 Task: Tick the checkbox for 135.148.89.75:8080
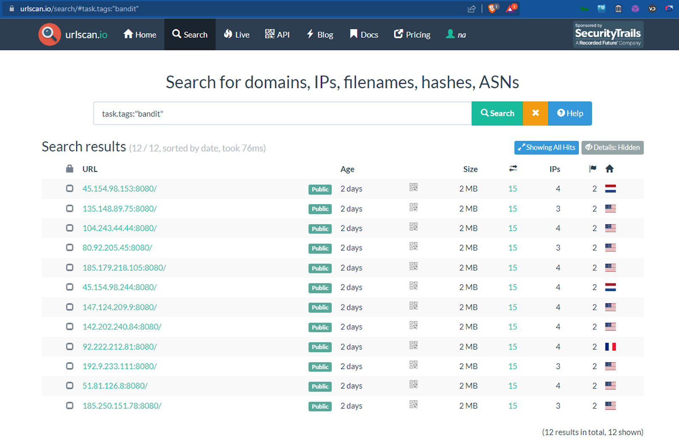tap(70, 208)
